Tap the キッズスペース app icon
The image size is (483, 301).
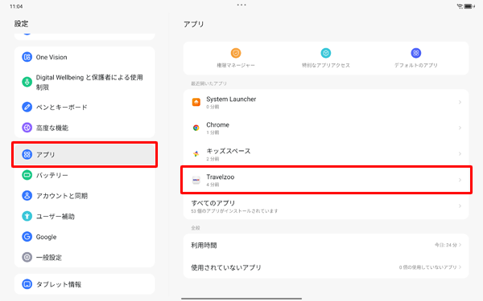click(196, 154)
